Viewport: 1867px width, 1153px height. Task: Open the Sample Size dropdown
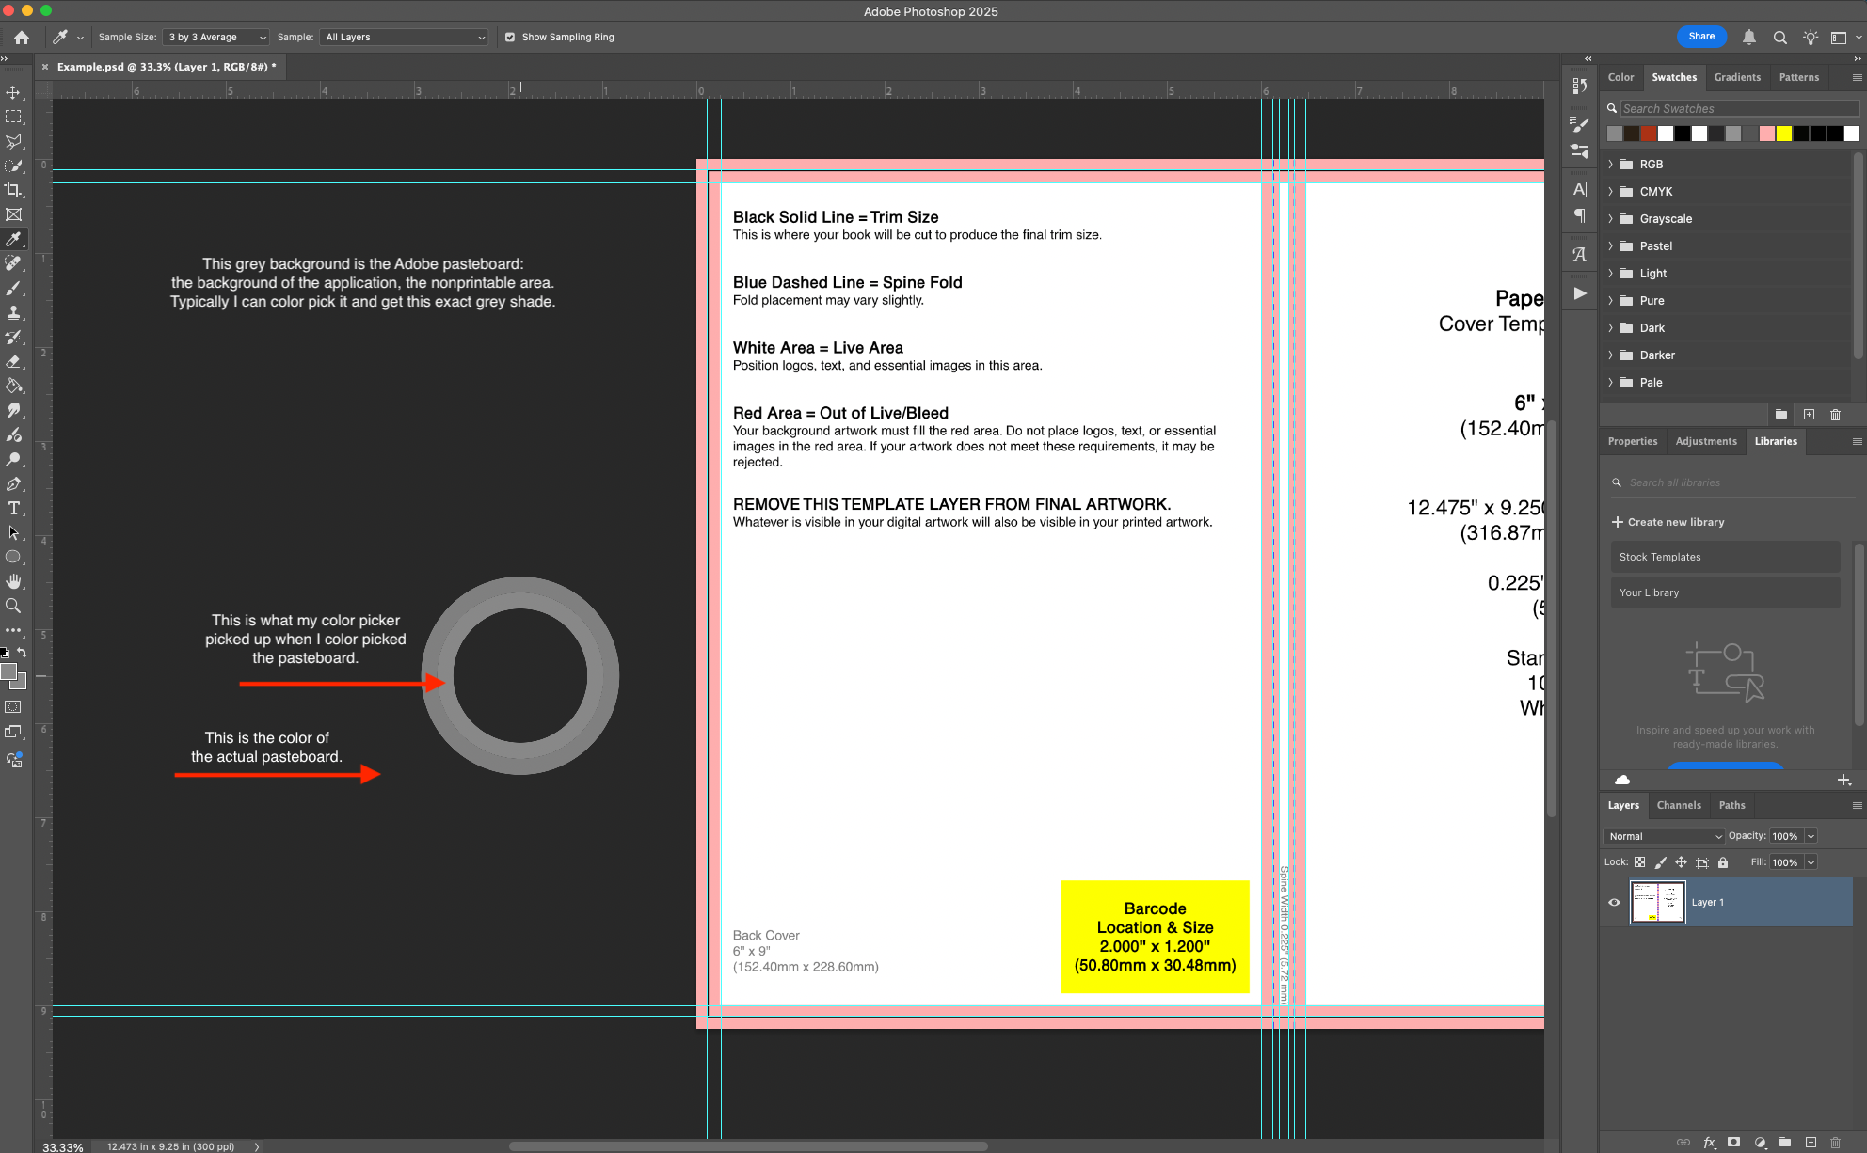point(215,37)
